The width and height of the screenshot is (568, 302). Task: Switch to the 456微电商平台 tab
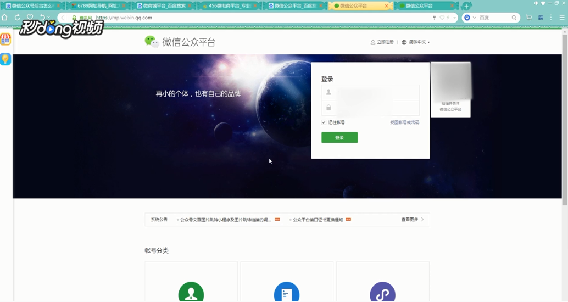(x=229, y=6)
